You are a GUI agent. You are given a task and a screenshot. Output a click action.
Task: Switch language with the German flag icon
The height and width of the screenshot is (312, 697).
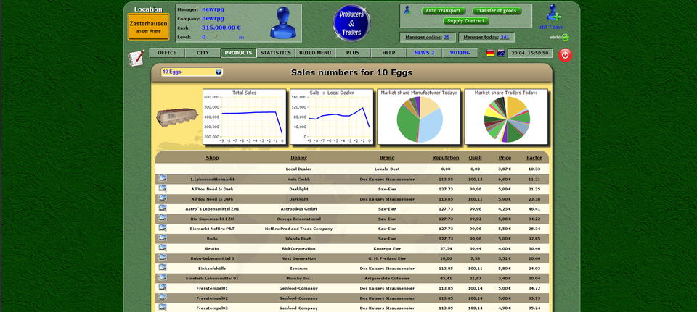coord(490,53)
